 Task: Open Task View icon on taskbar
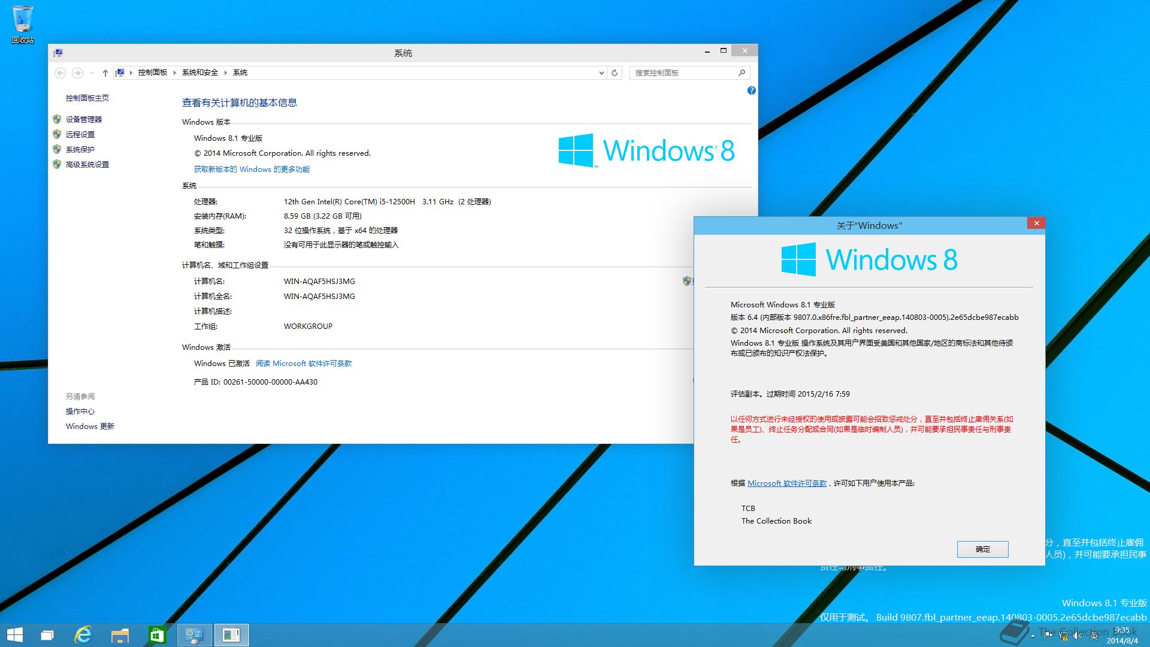coord(47,635)
